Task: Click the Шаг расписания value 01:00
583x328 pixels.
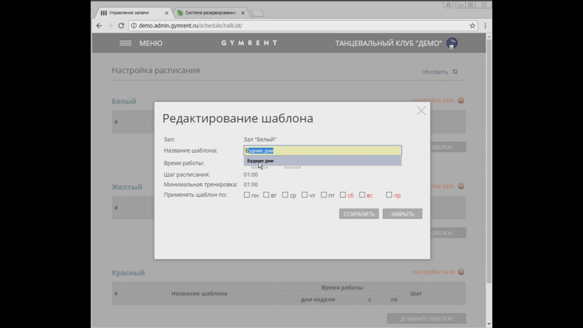Action: coord(251,174)
